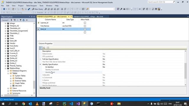The width and height of the screenshot is (189, 106).
Task: Expand the dbo.Unit table node
Action: click(x=11, y=86)
